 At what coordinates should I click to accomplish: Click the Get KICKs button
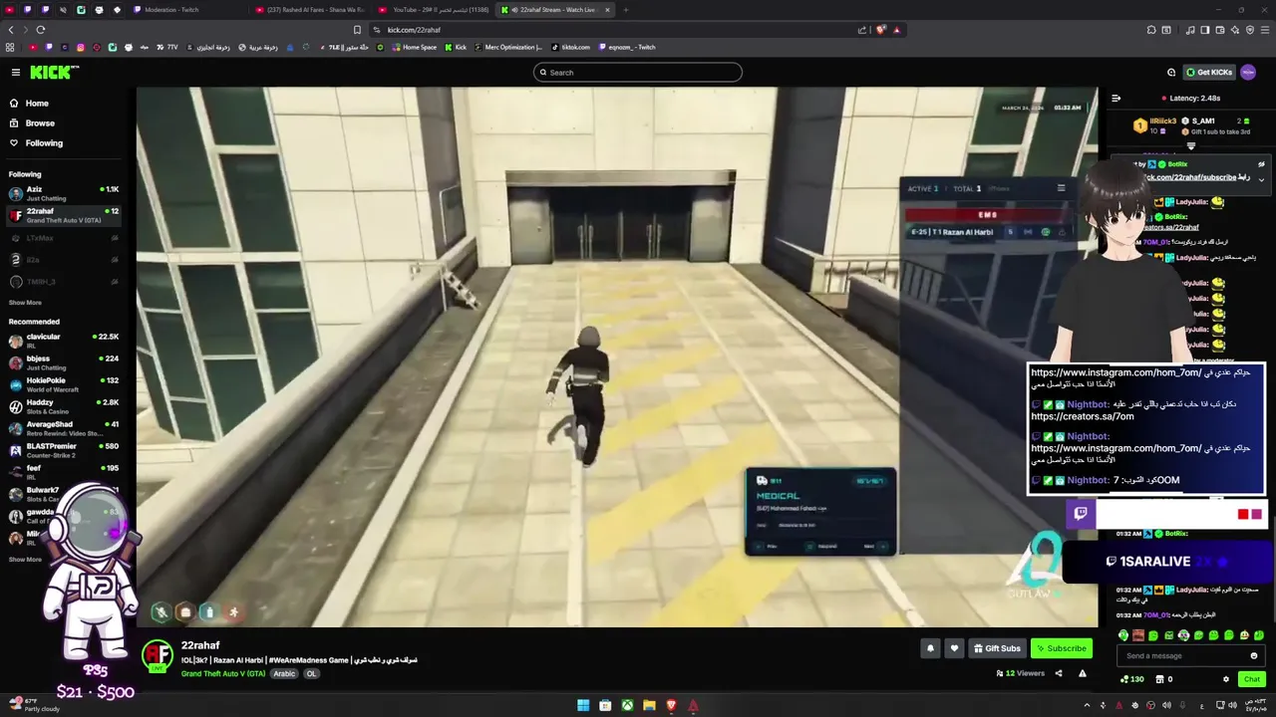tap(1209, 72)
